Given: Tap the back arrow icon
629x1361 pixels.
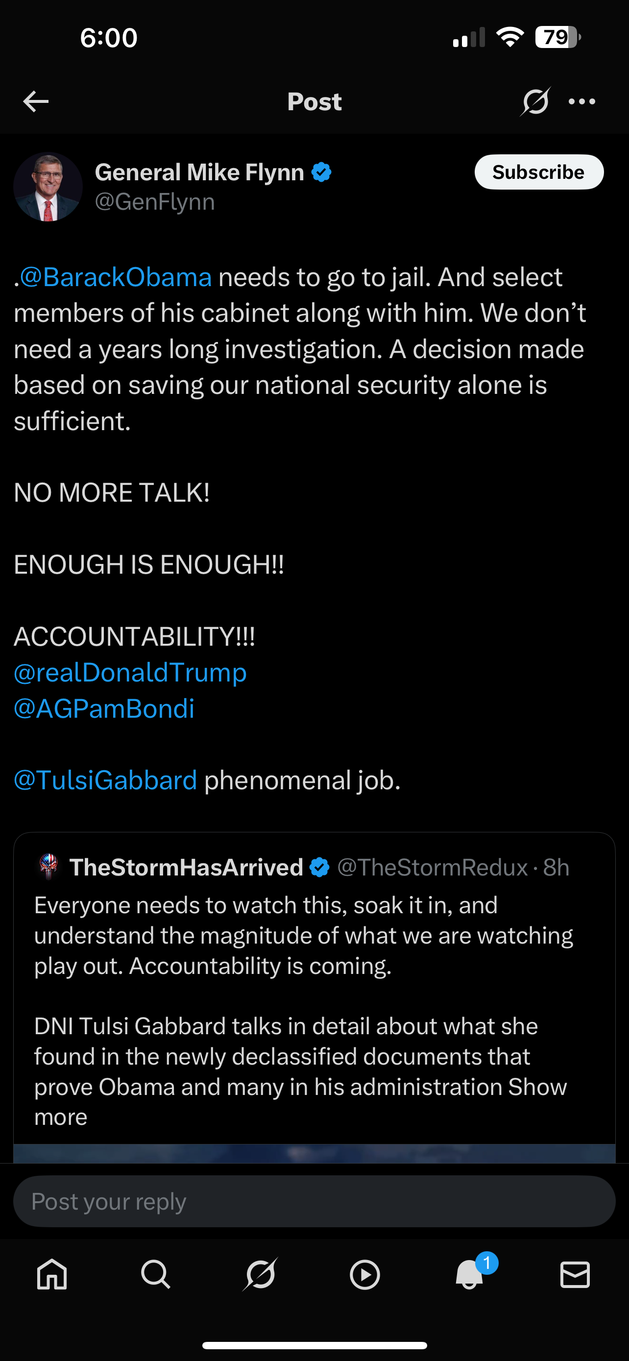Looking at the screenshot, I should [x=36, y=101].
